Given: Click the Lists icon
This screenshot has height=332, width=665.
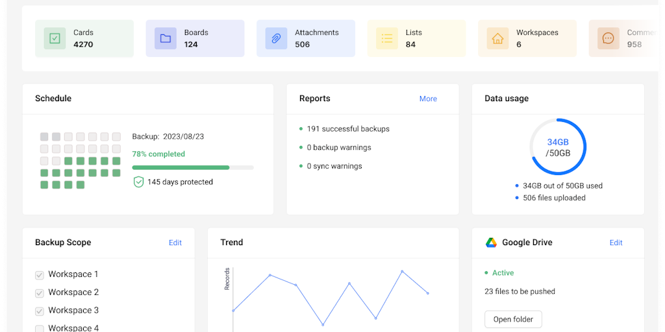Looking at the screenshot, I should click(387, 39).
